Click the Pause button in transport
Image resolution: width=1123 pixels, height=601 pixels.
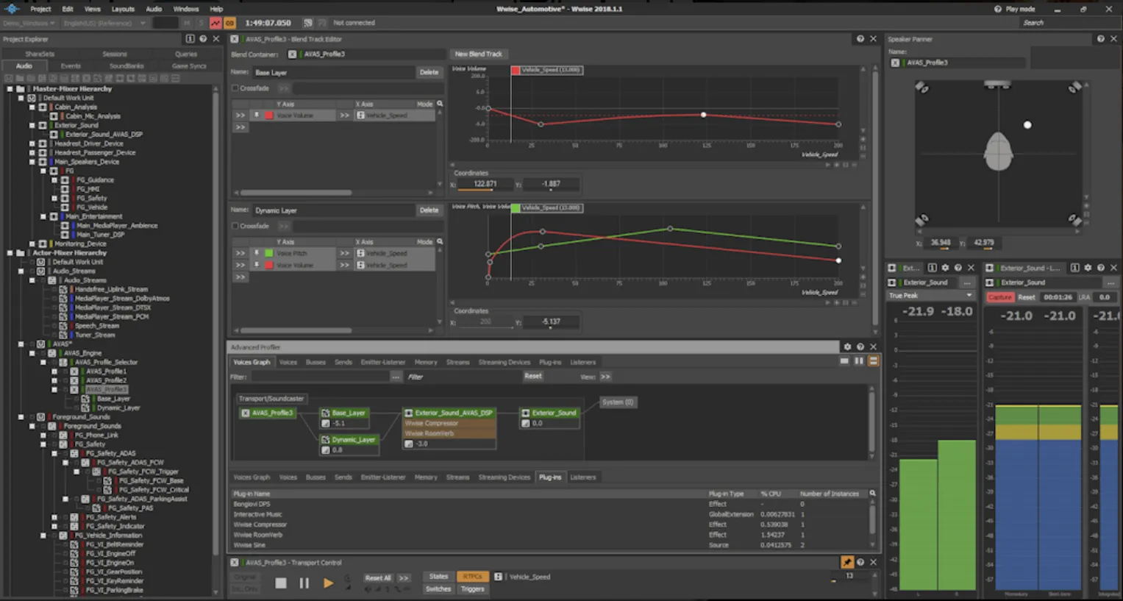tap(304, 583)
